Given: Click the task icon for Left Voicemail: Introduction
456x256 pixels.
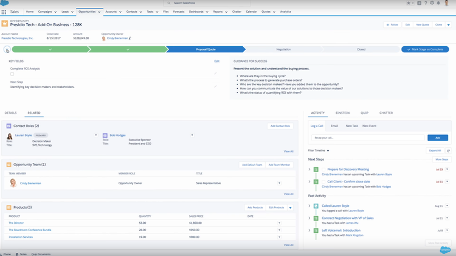Looking at the screenshot, I should coord(316,230).
